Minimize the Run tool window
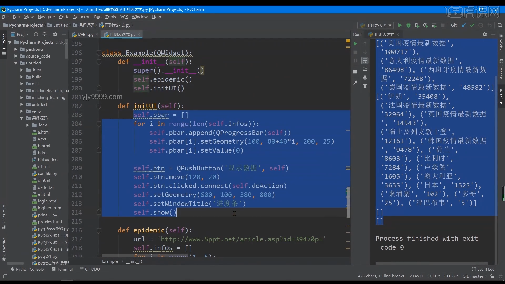The height and width of the screenshot is (284, 505). pyautogui.click(x=493, y=34)
